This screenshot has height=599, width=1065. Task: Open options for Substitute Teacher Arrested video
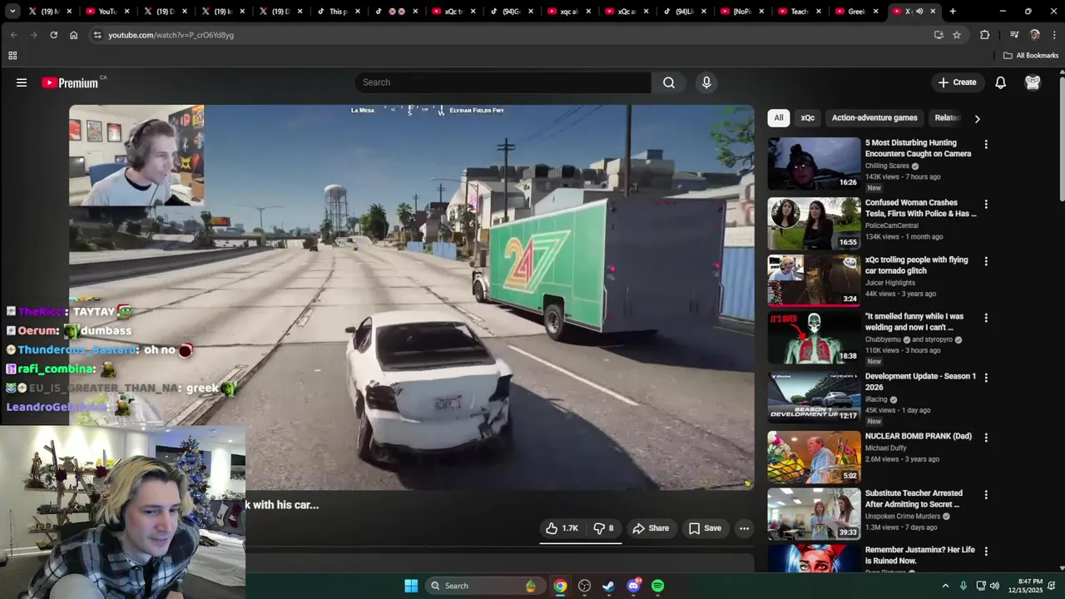pos(986,494)
